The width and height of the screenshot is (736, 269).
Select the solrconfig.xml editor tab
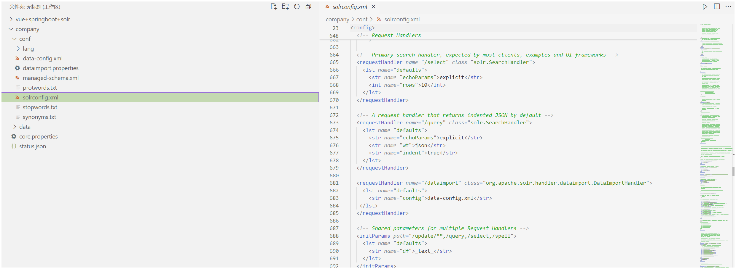[350, 7]
